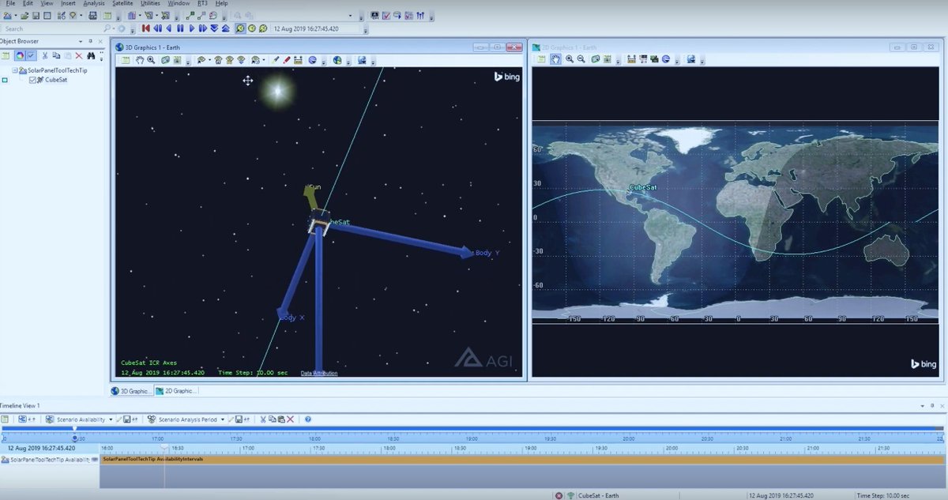Toggle X Real-Time Animation Mode icon
The width and height of the screenshot is (948, 500).
pos(263,28)
